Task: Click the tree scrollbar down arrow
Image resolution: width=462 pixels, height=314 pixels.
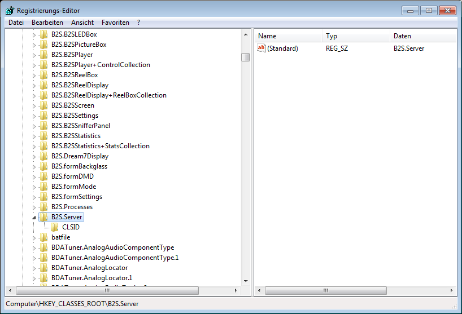Action: 246,281
